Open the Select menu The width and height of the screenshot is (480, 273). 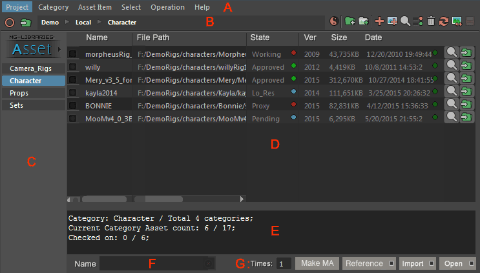click(131, 7)
